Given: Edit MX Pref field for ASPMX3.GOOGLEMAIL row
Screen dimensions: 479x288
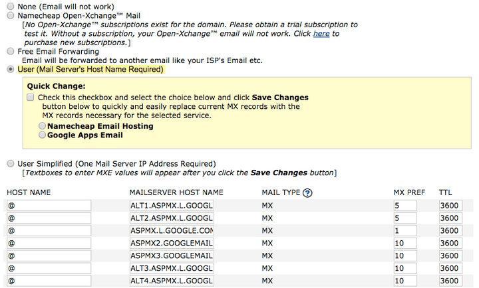Looking at the screenshot, I should click(x=405, y=255).
